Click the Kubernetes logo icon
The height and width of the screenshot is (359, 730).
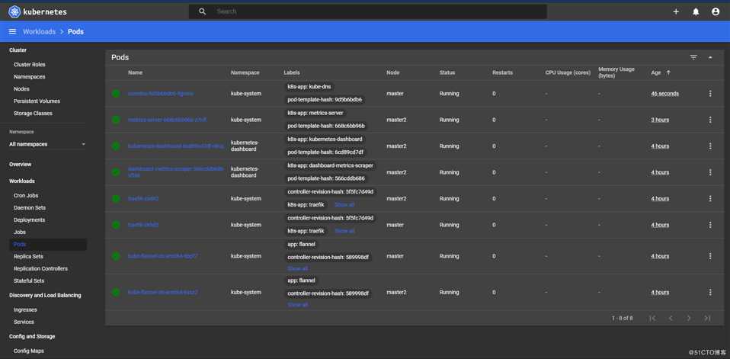[14, 11]
